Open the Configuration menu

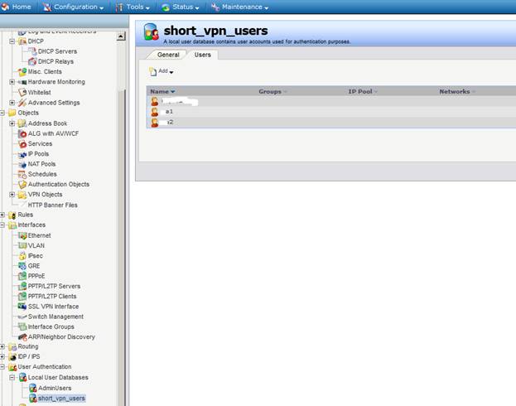pyautogui.click(x=74, y=7)
